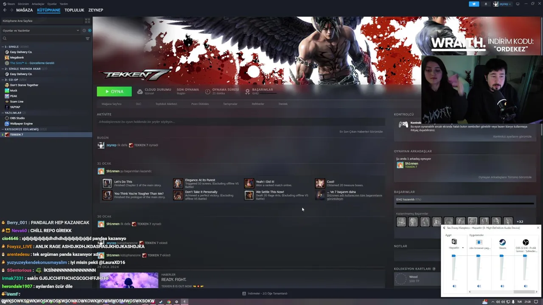Collapse the YAZILIMLAR category
This screenshot has width=543, height=305.
3,113
